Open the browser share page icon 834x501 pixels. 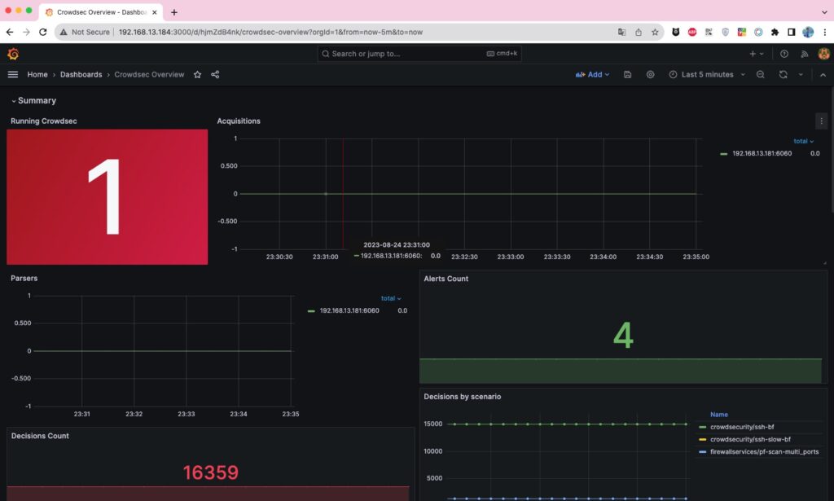tap(639, 32)
